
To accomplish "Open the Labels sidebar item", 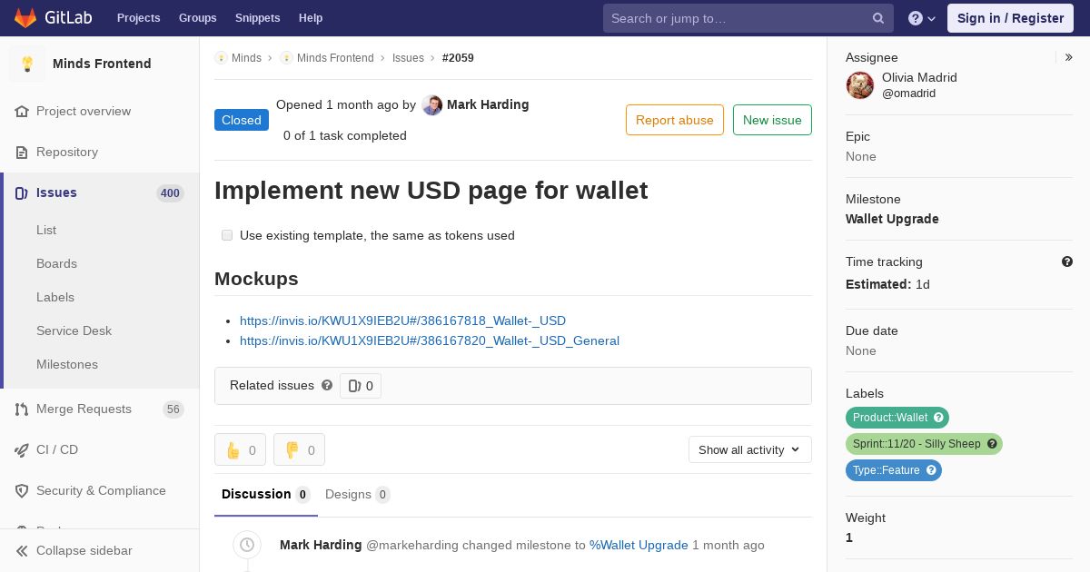I will pyautogui.click(x=55, y=298).
